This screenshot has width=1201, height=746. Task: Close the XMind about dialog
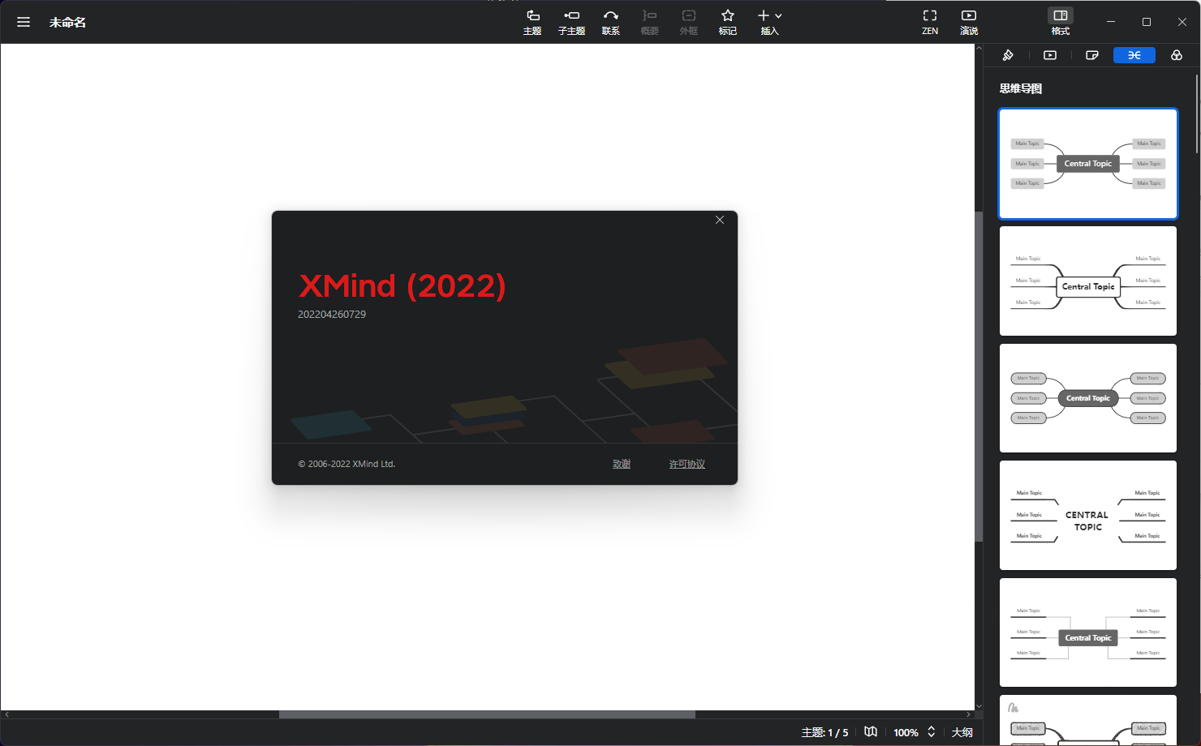720,220
